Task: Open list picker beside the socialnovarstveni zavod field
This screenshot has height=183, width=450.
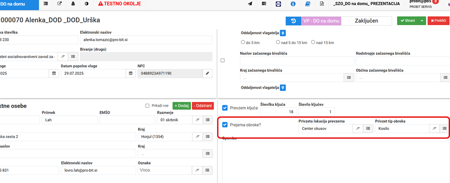Action: point(73,56)
